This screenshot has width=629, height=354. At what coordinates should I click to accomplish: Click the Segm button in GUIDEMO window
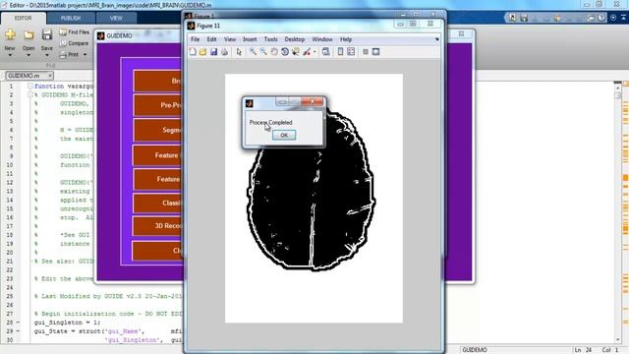pyautogui.click(x=157, y=130)
